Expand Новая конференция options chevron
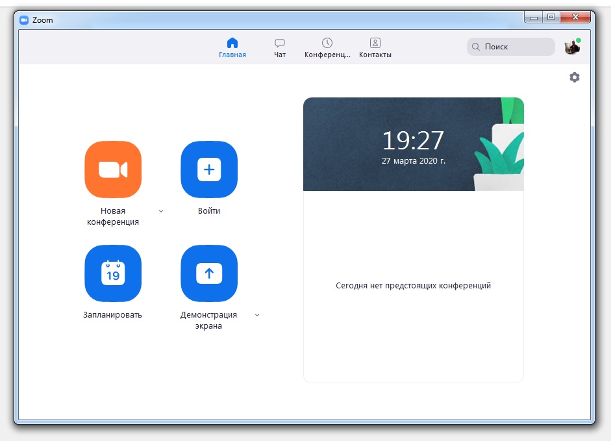 (161, 211)
